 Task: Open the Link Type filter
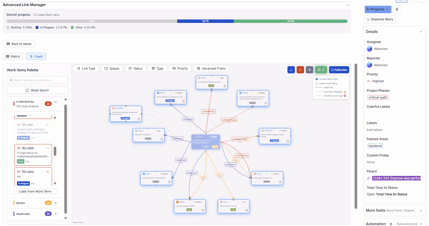click(86, 68)
